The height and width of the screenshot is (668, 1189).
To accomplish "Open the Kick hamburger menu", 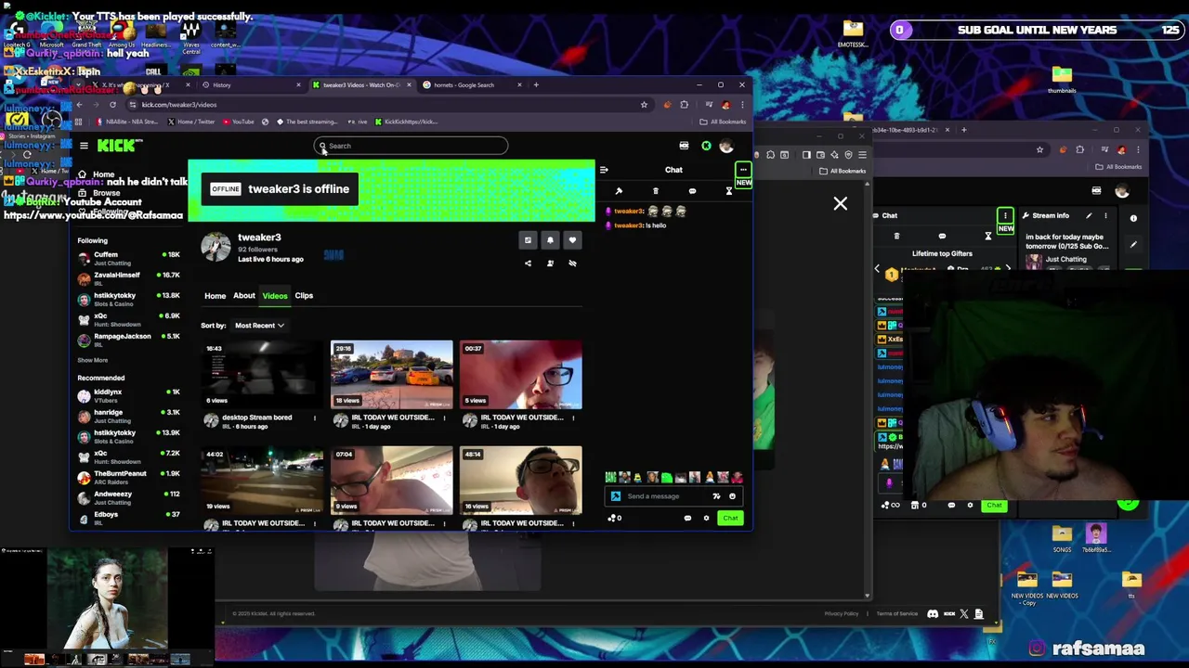I will tap(84, 146).
